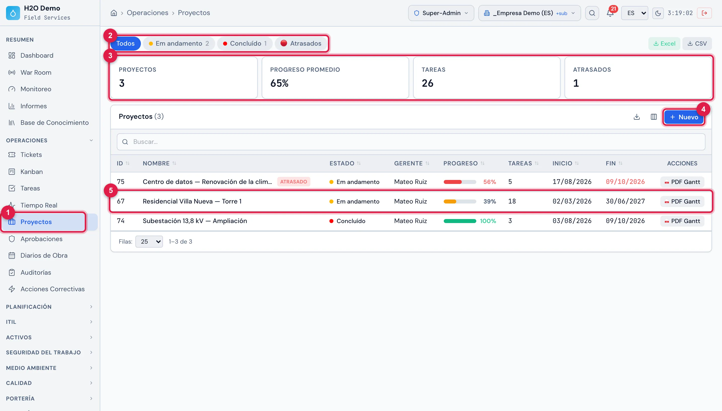This screenshot has height=411, width=722.
Task: Export to Excel button
Action: coord(664,43)
